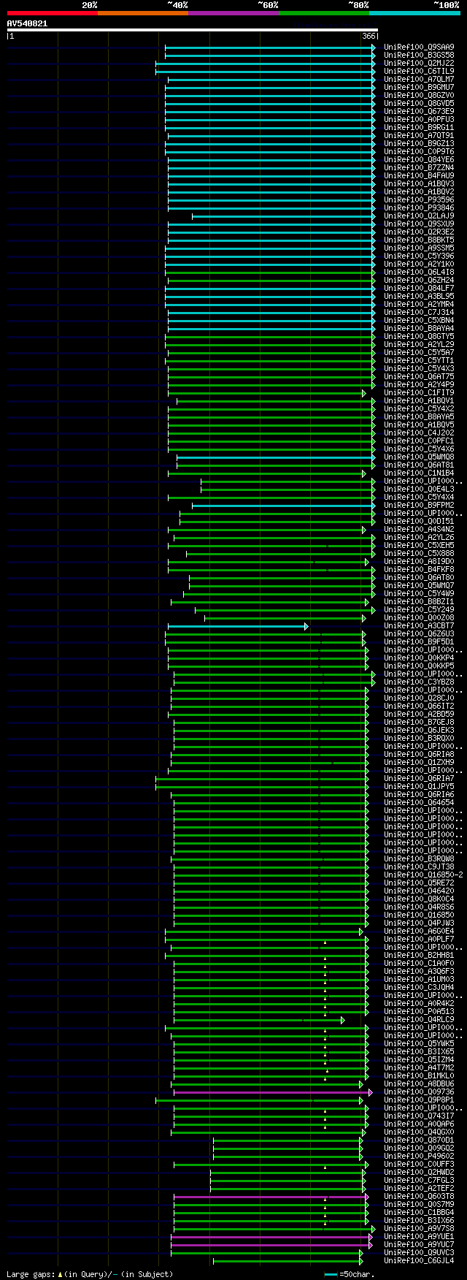Click the UniRef100_C1FIT9 label
The image size is (467, 1280).
point(419,393)
